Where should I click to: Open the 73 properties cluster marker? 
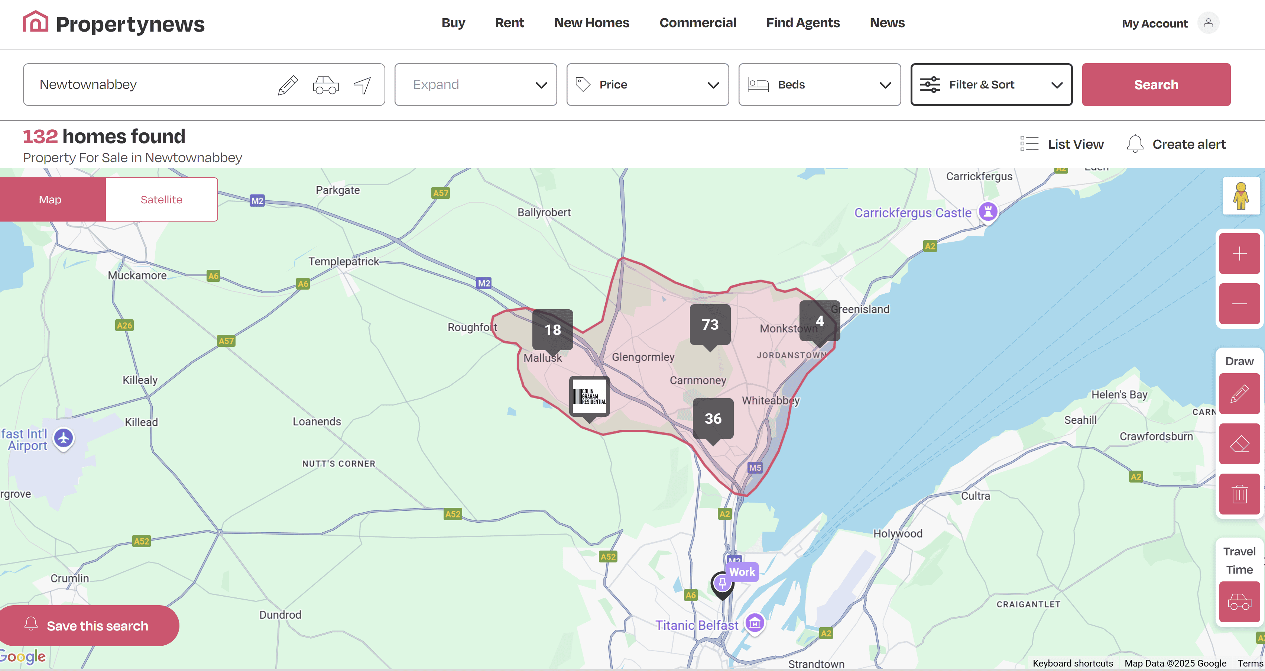(710, 326)
